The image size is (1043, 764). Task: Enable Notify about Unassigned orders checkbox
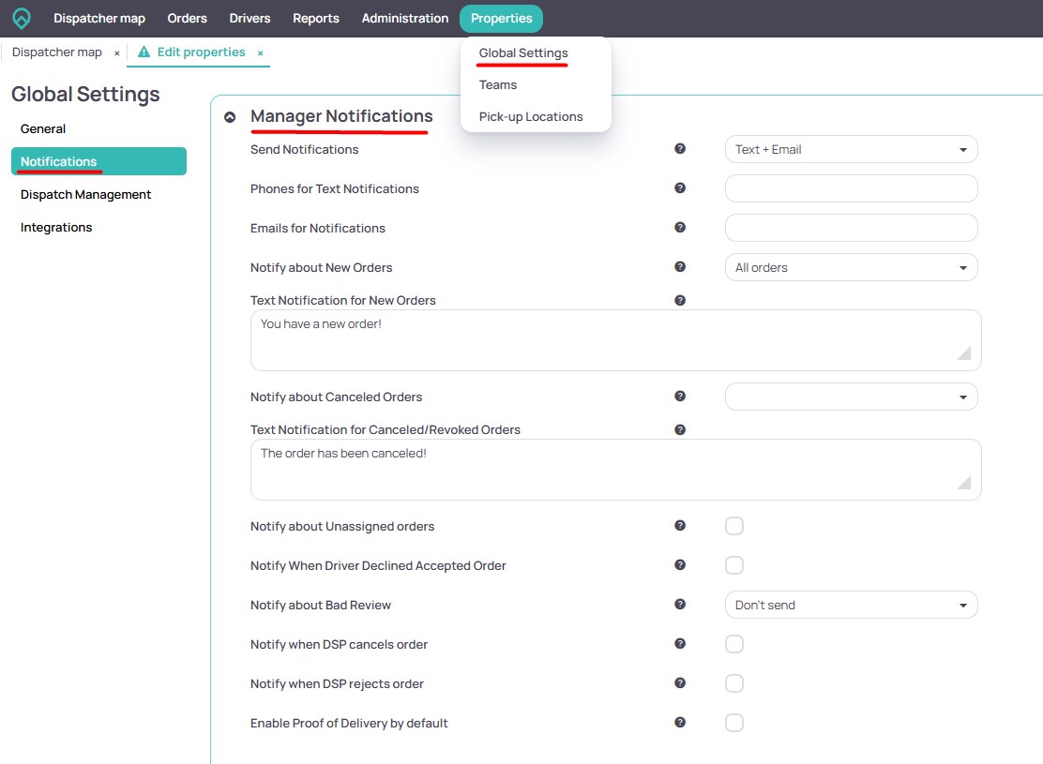tap(734, 526)
